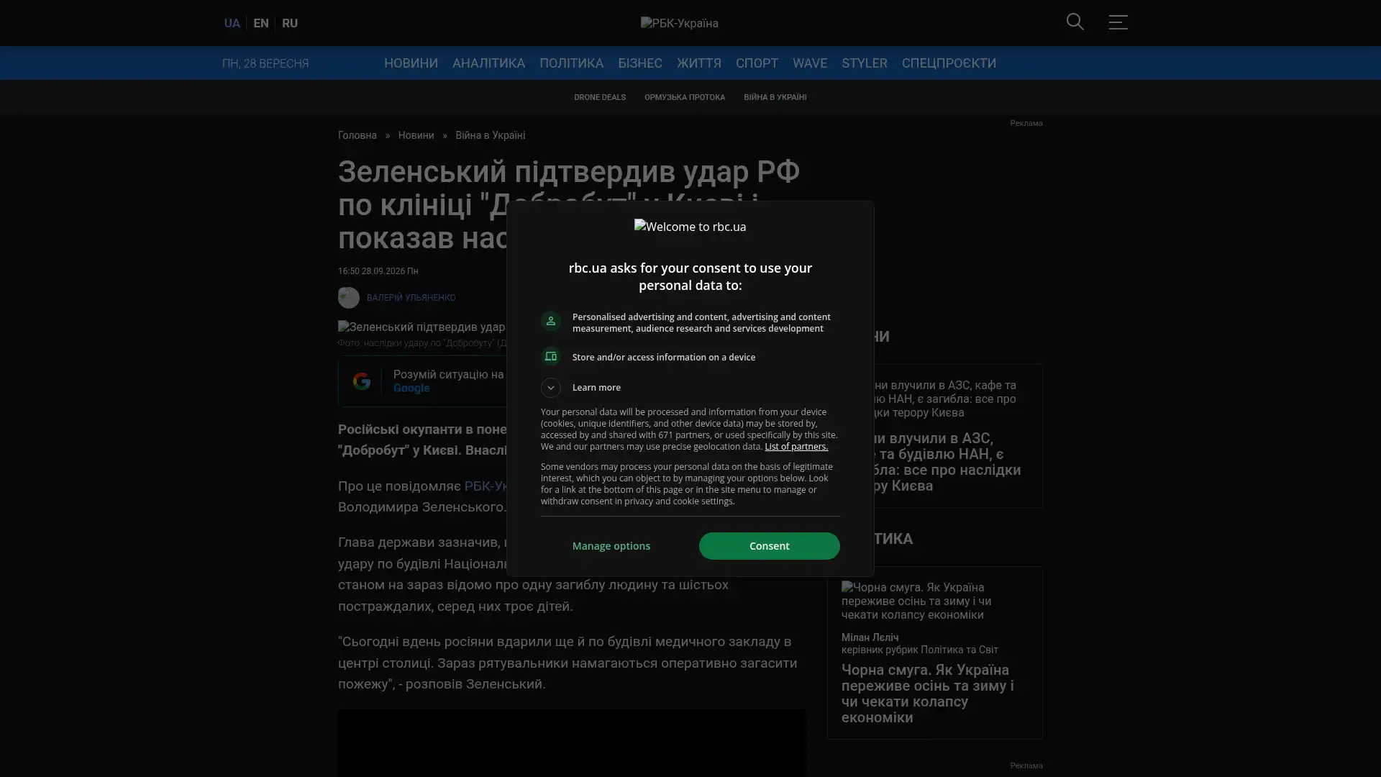The width and height of the screenshot is (1381, 777).
Task: Open the СПОРТ menu section
Action: click(x=757, y=63)
